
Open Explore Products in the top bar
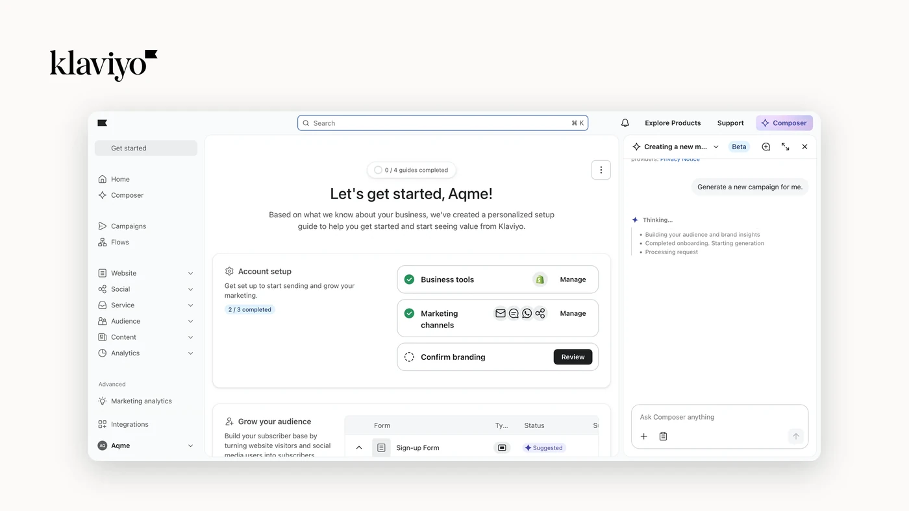coord(673,123)
